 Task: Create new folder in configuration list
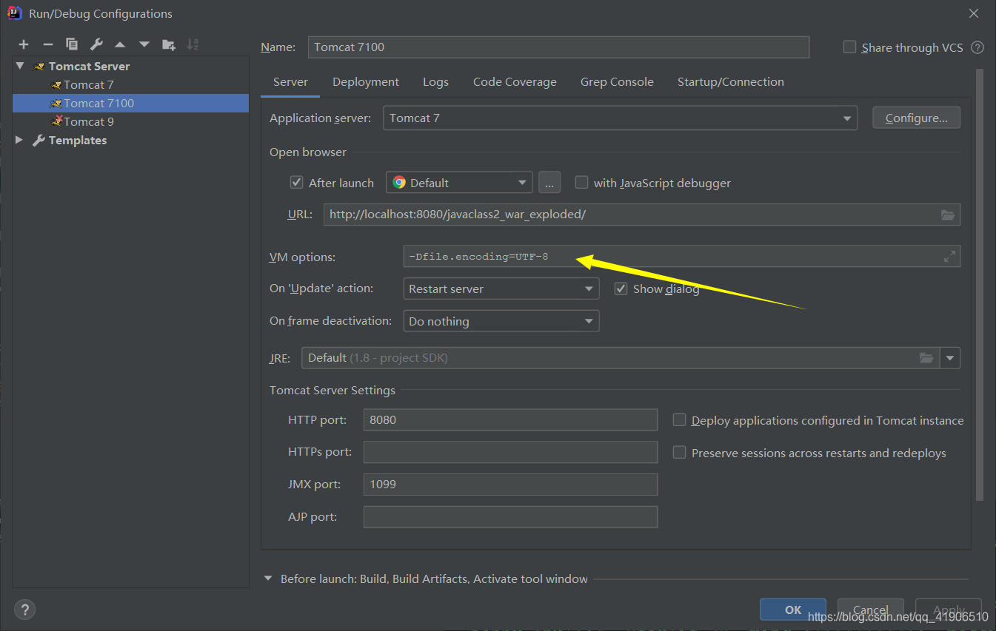169,45
